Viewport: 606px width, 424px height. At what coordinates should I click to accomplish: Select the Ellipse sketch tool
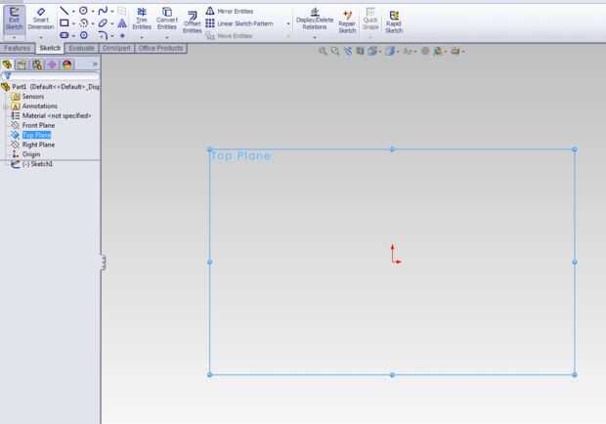pyautogui.click(x=103, y=23)
